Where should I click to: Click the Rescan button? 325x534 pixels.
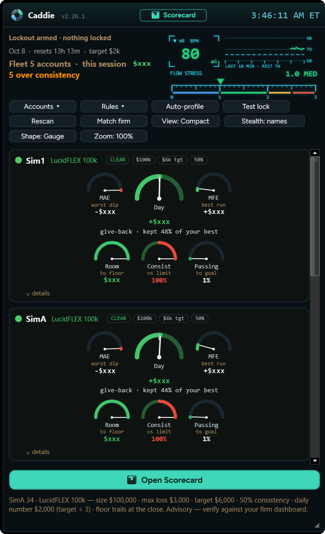pos(42,121)
